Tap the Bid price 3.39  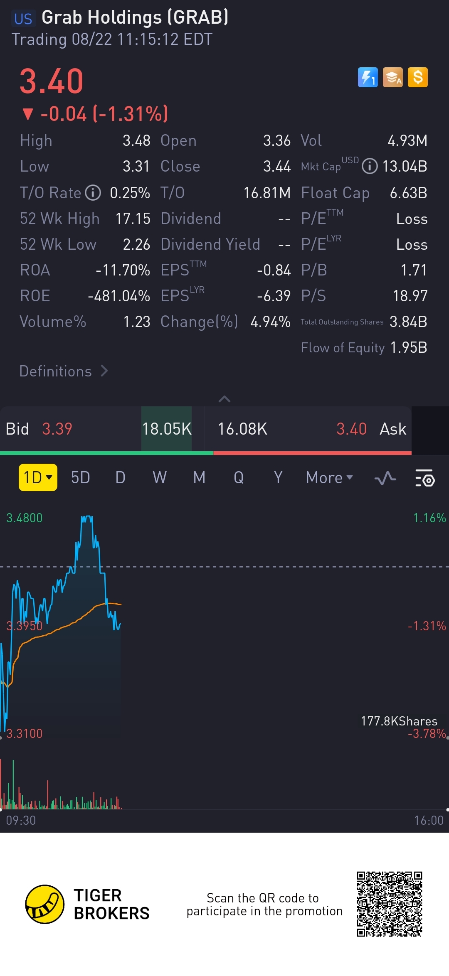coord(57,429)
